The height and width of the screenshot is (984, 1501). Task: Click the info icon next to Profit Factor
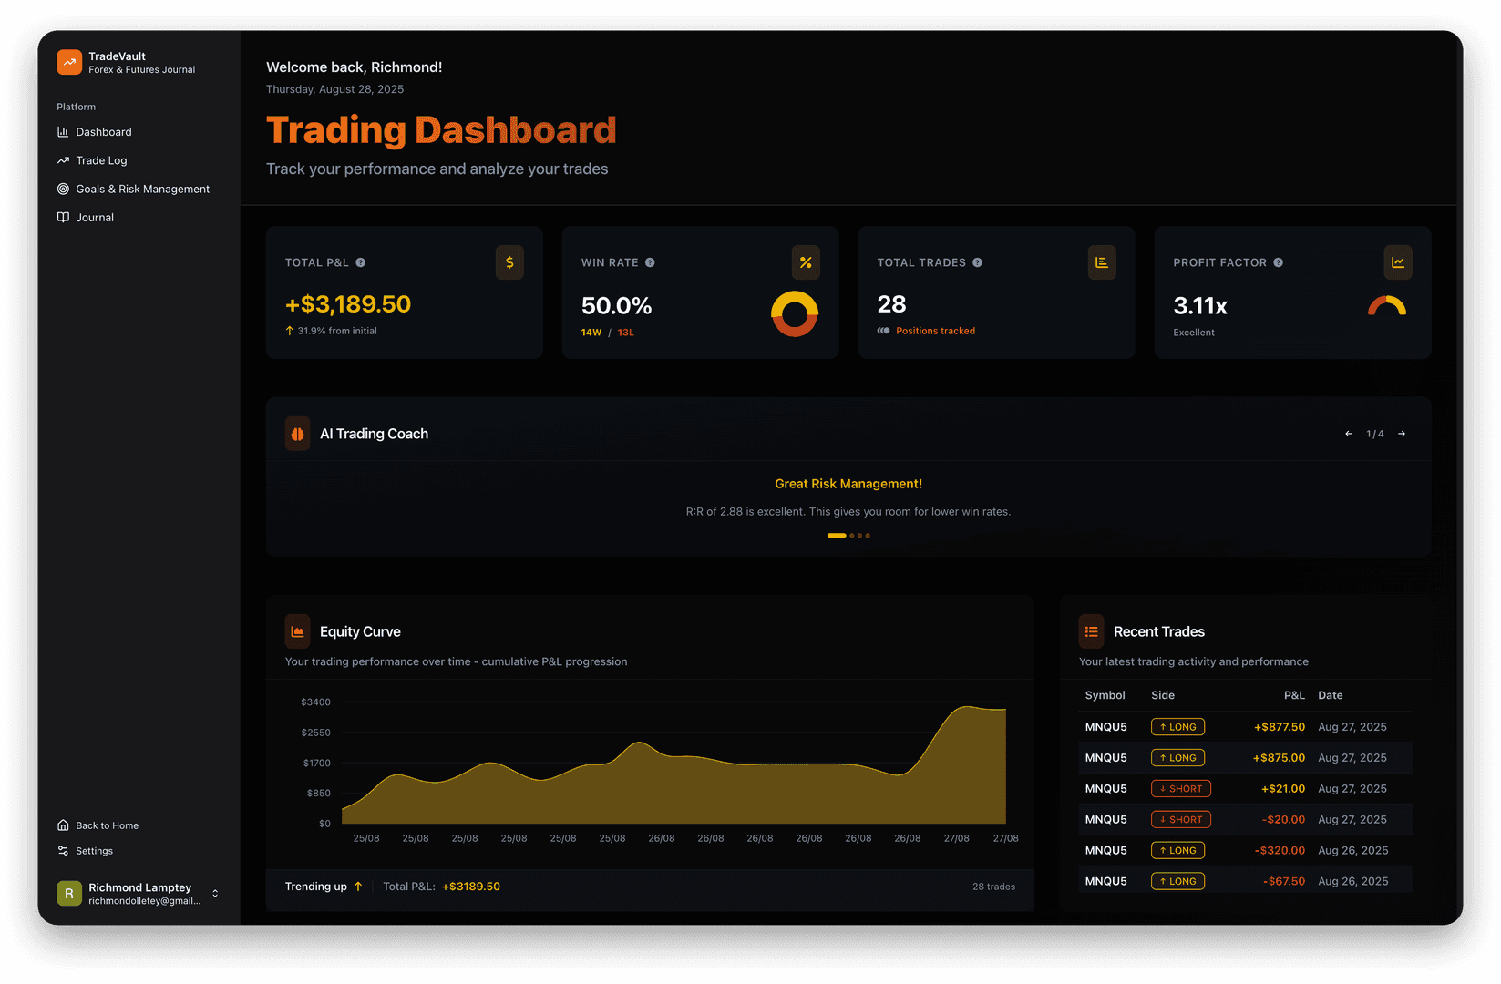tap(1279, 262)
